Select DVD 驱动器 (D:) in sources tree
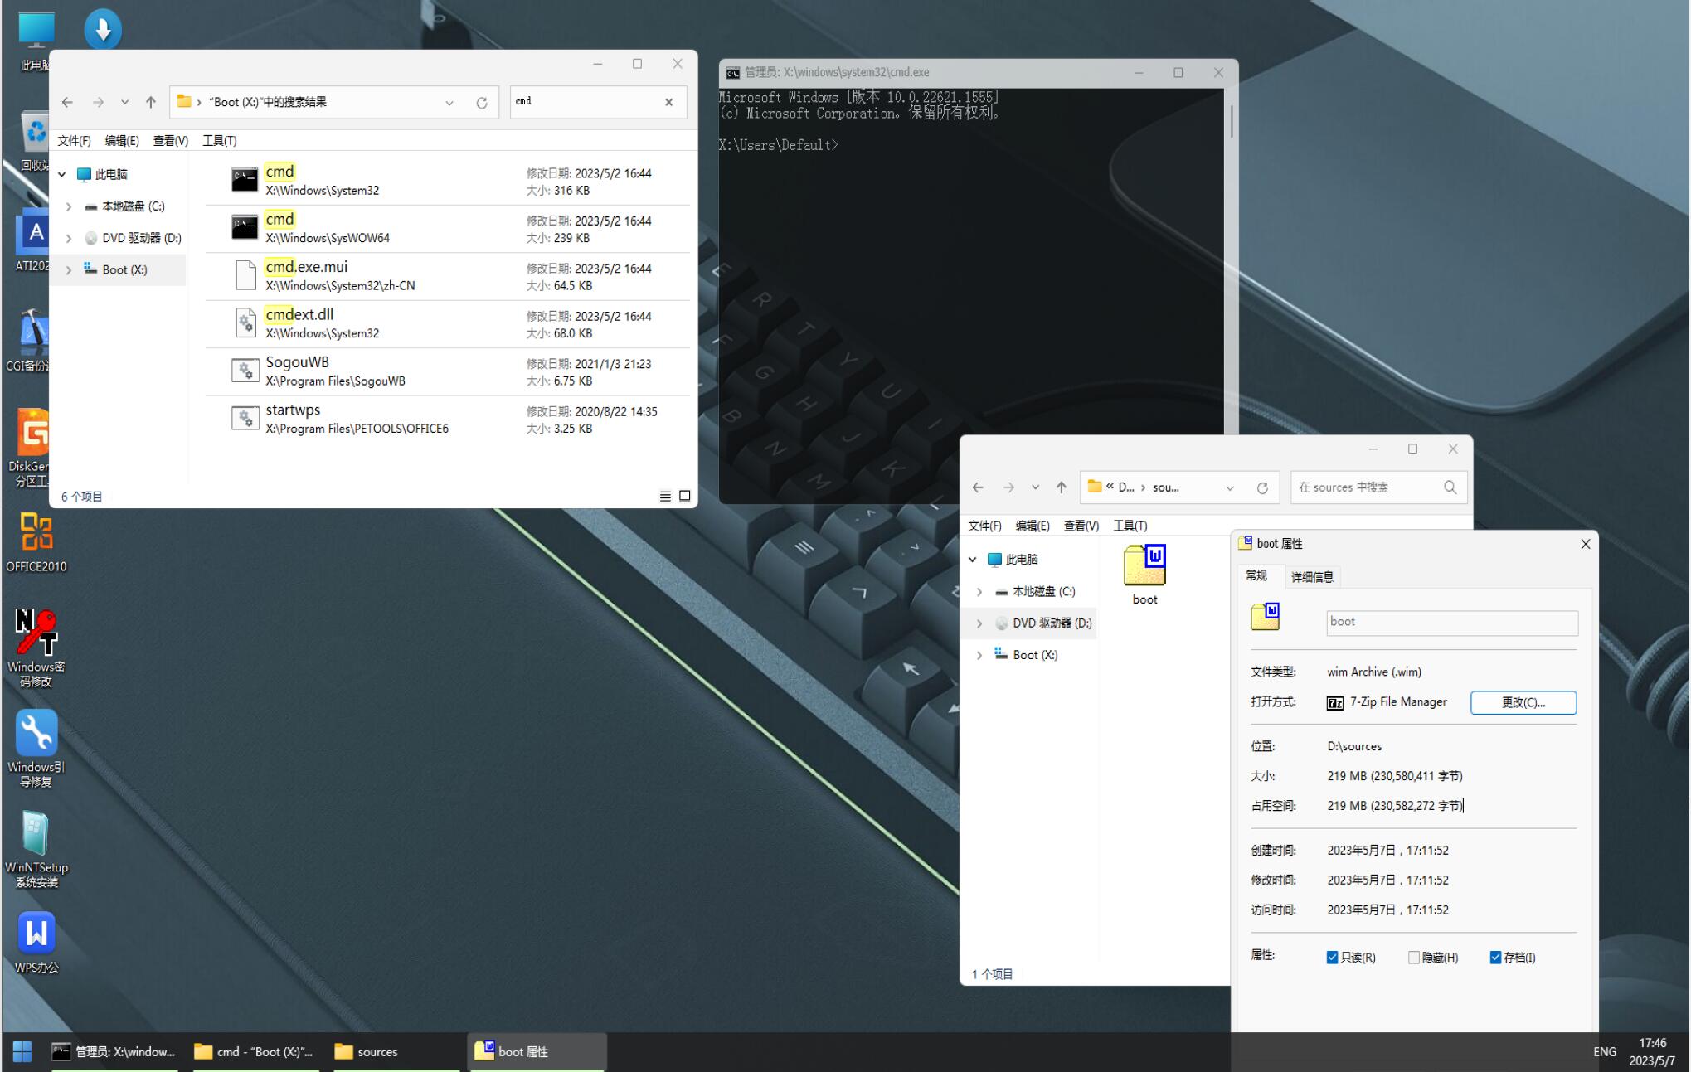1691x1072 pixels. point(1051,623)
